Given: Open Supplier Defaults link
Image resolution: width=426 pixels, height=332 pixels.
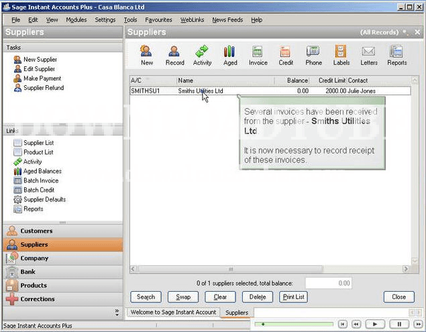Looking at the screenshot, I should (40, 199).
